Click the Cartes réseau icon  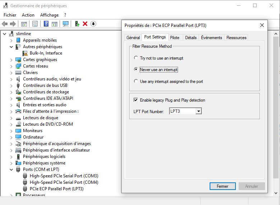click(18, 66)
